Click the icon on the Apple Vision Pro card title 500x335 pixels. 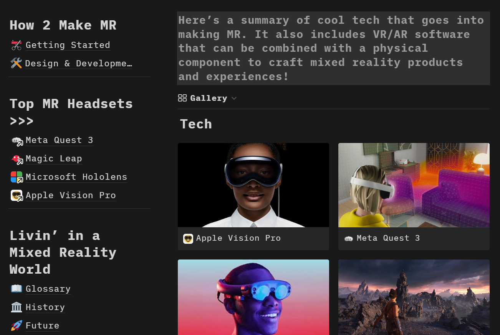click(x=188, y=238)
